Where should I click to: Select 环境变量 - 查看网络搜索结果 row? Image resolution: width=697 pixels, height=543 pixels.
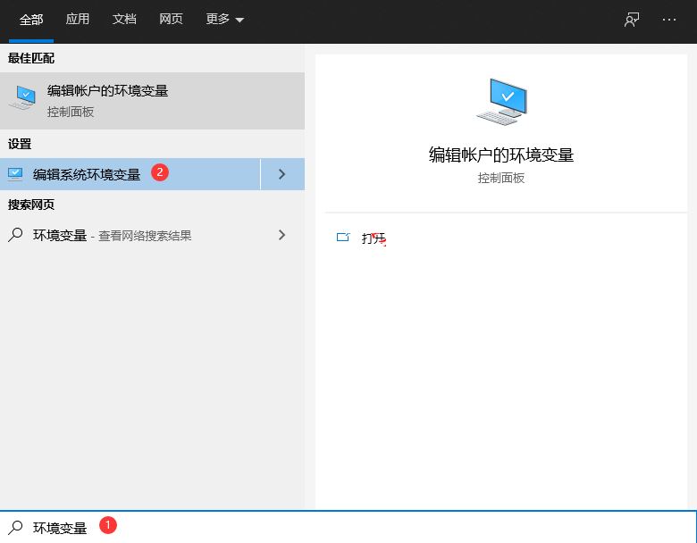pyautogui.click(x=152, y=235)
